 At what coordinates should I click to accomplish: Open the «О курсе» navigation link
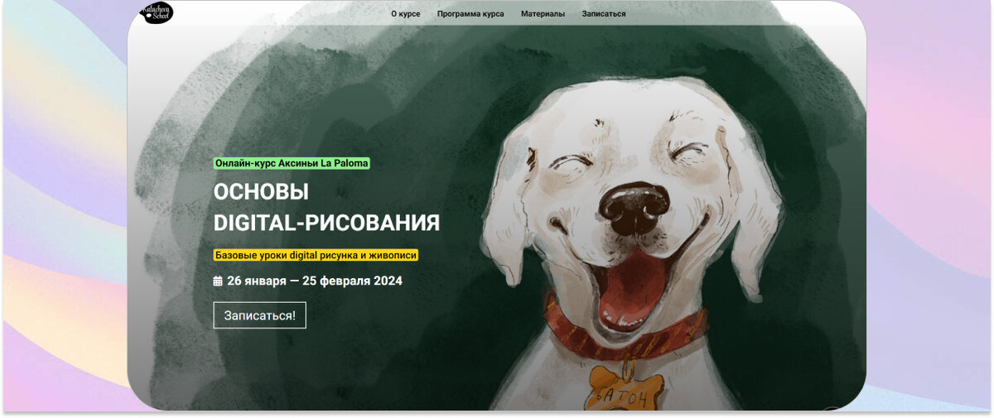coord(406,14)
